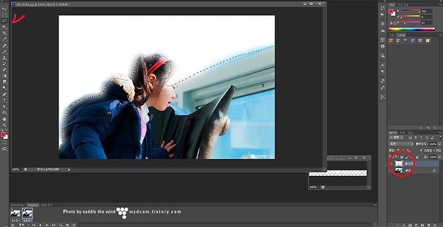Toggle type layer filter icon
Image resolution: width=443 pixels, height=227 pixels.
(x=421, y=138)
